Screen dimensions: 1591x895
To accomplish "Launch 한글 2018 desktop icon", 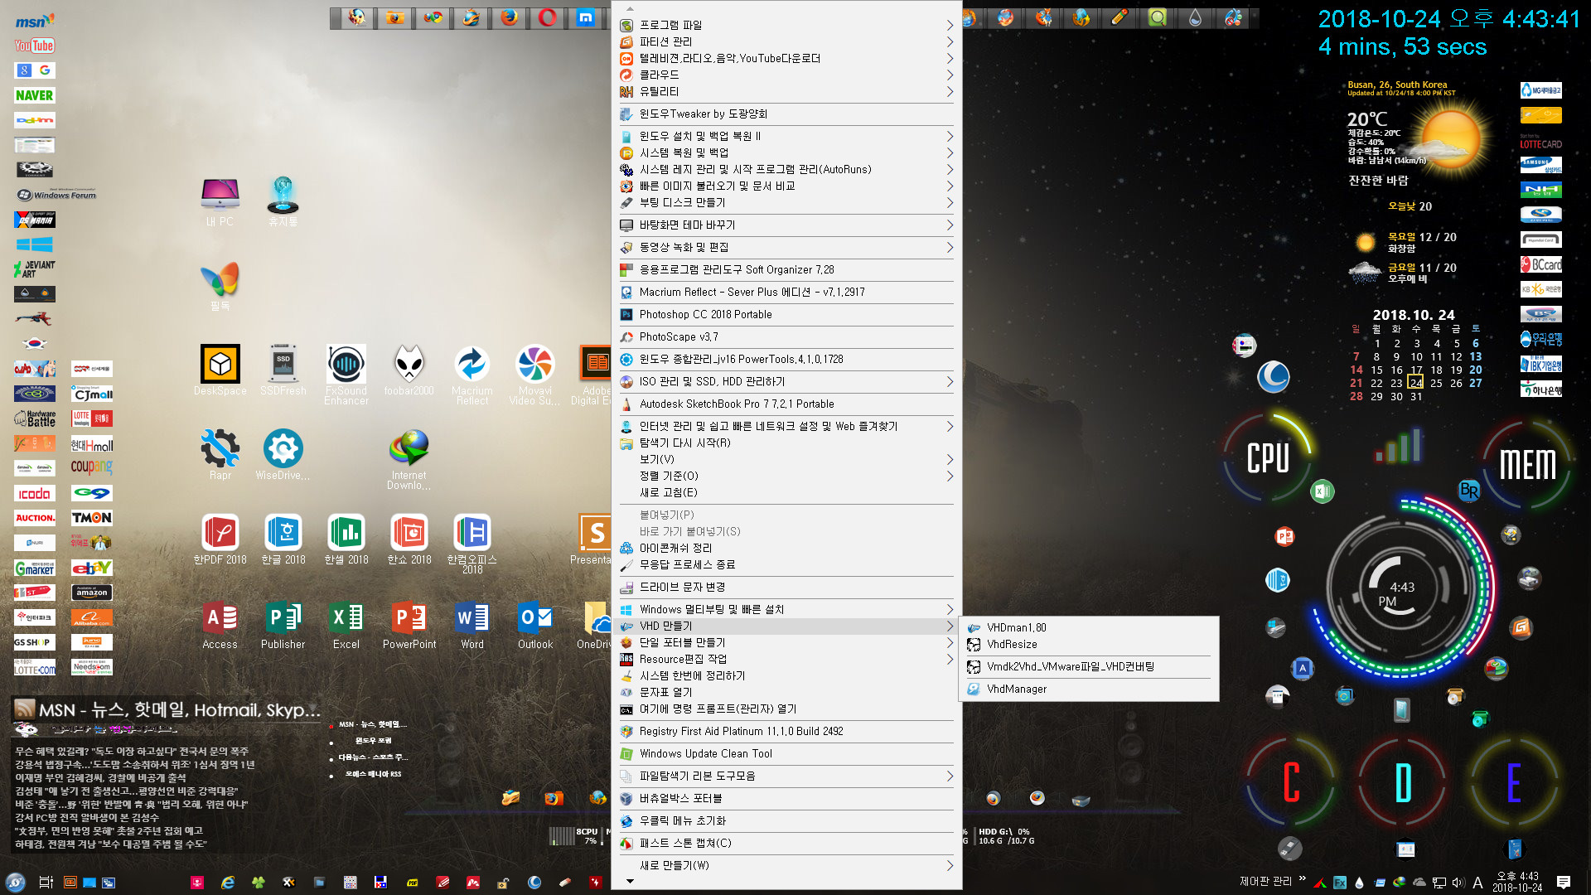I will (x=283, y=539).
